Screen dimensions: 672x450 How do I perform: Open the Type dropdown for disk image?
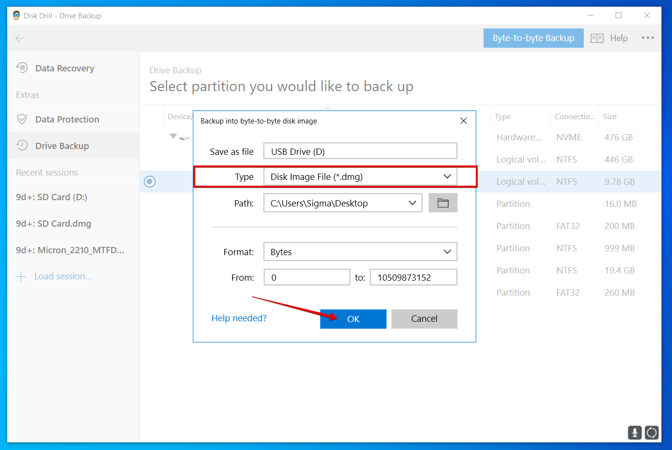point(360,177)
